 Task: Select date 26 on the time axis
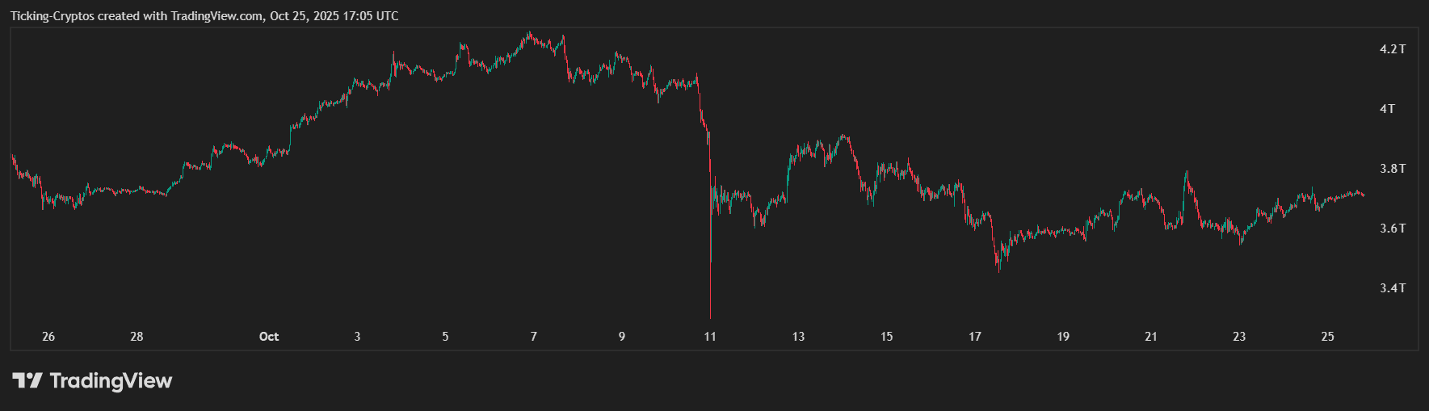[x=48, y=337]
